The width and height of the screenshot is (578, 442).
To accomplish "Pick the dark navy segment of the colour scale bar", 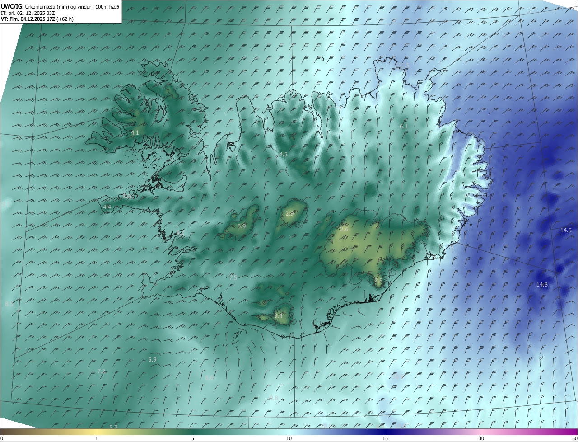I will coord(385,432).
